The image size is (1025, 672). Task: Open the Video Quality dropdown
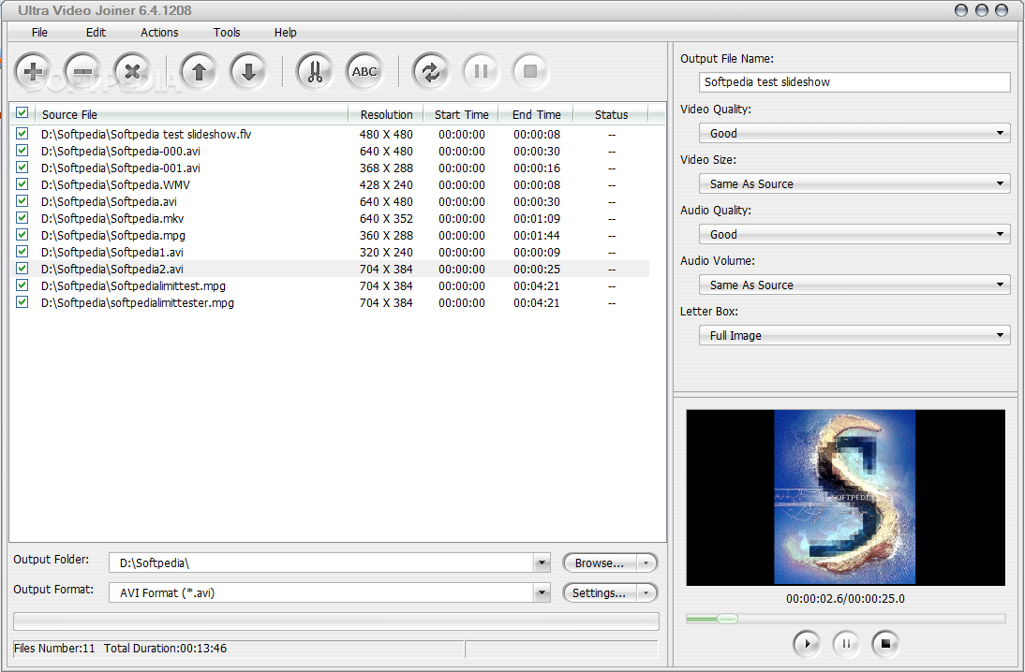coord(854,133)
